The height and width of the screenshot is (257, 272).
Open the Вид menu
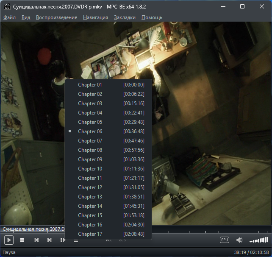[26, 17]
